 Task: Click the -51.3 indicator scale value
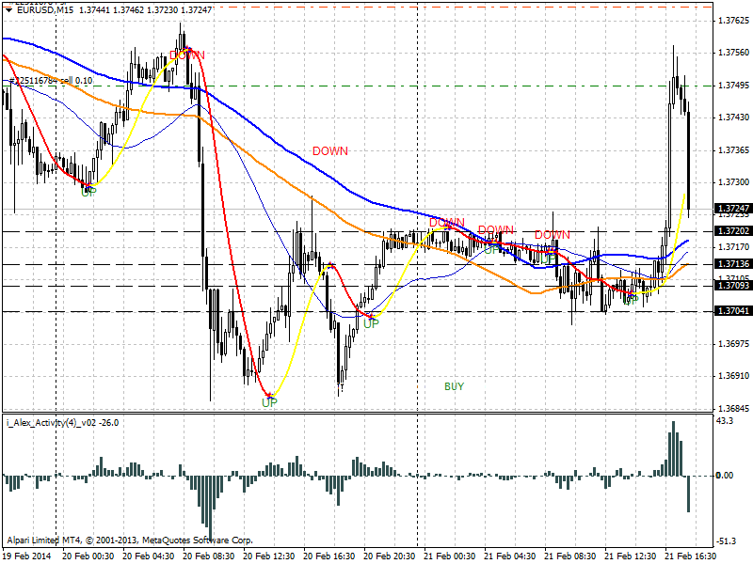726,541
